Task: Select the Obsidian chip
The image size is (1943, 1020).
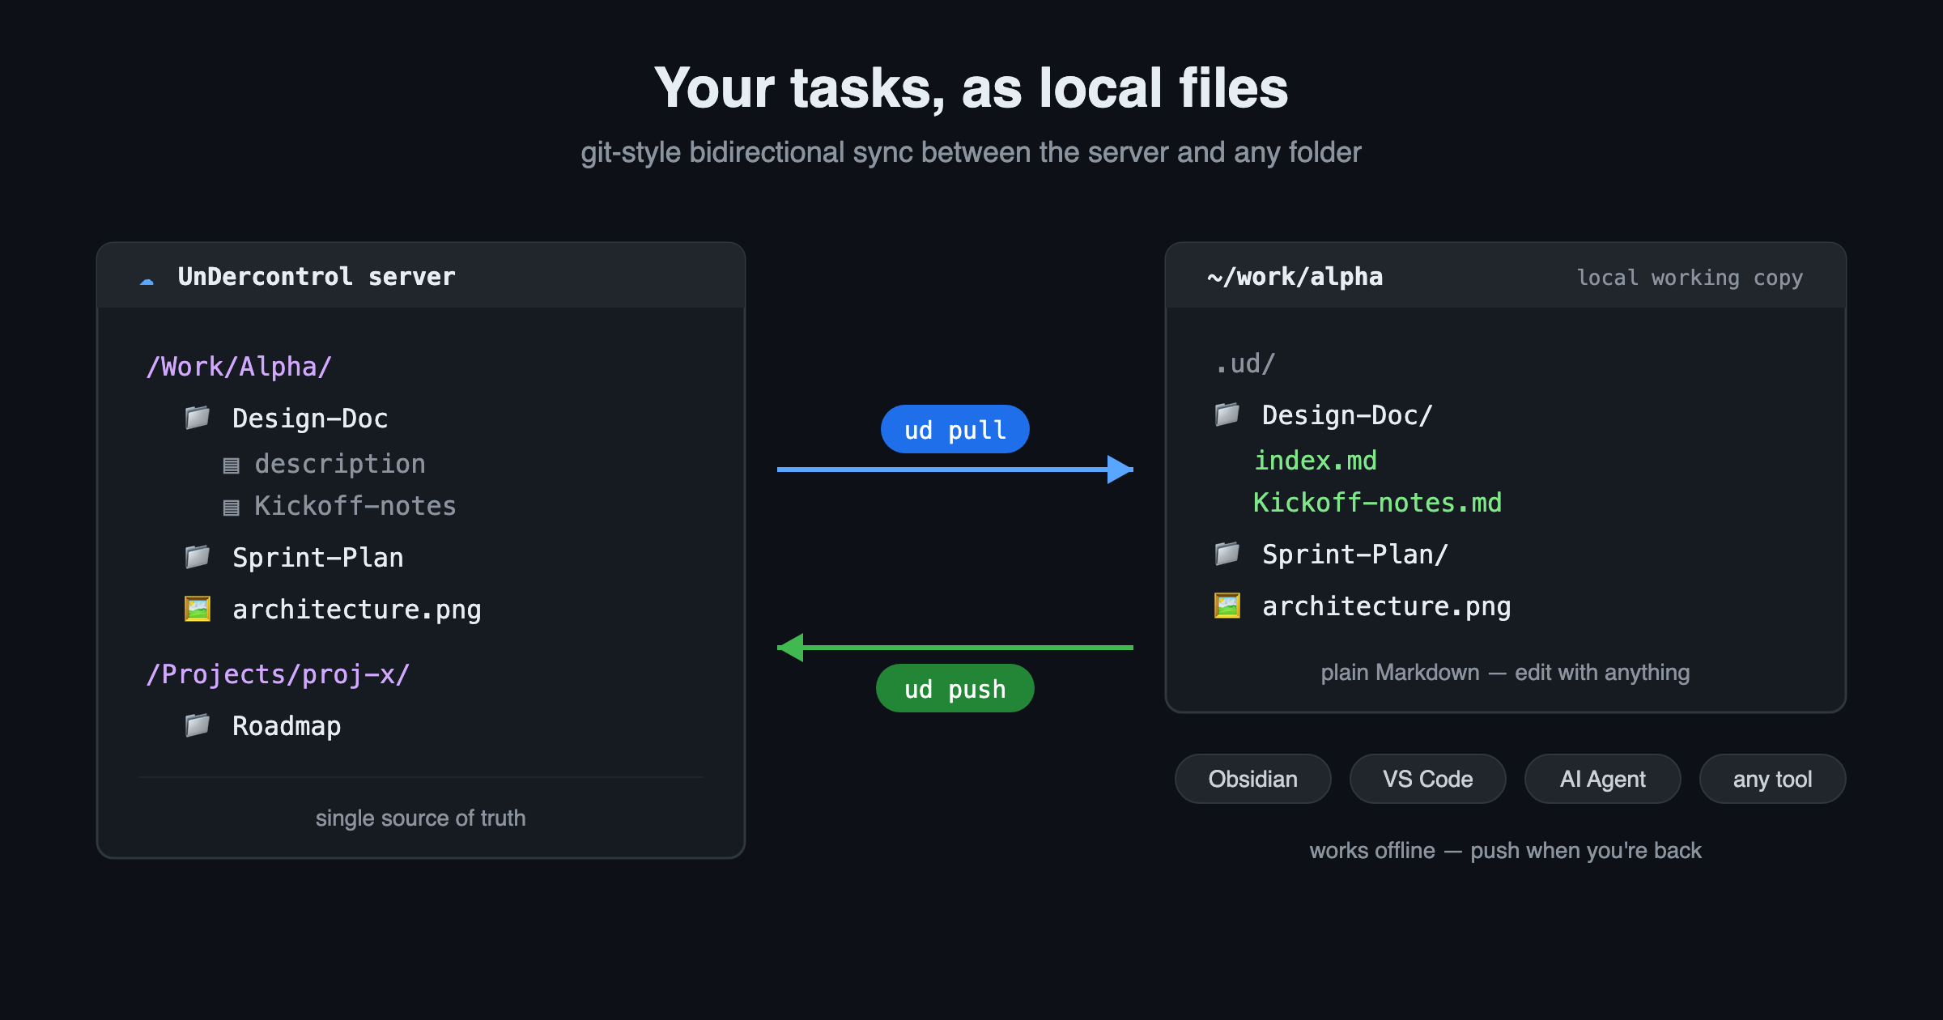Action: click(x=1253, y=779)
